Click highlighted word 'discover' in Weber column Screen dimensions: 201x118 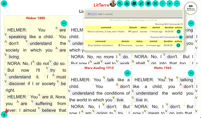(x=17, y=84)
